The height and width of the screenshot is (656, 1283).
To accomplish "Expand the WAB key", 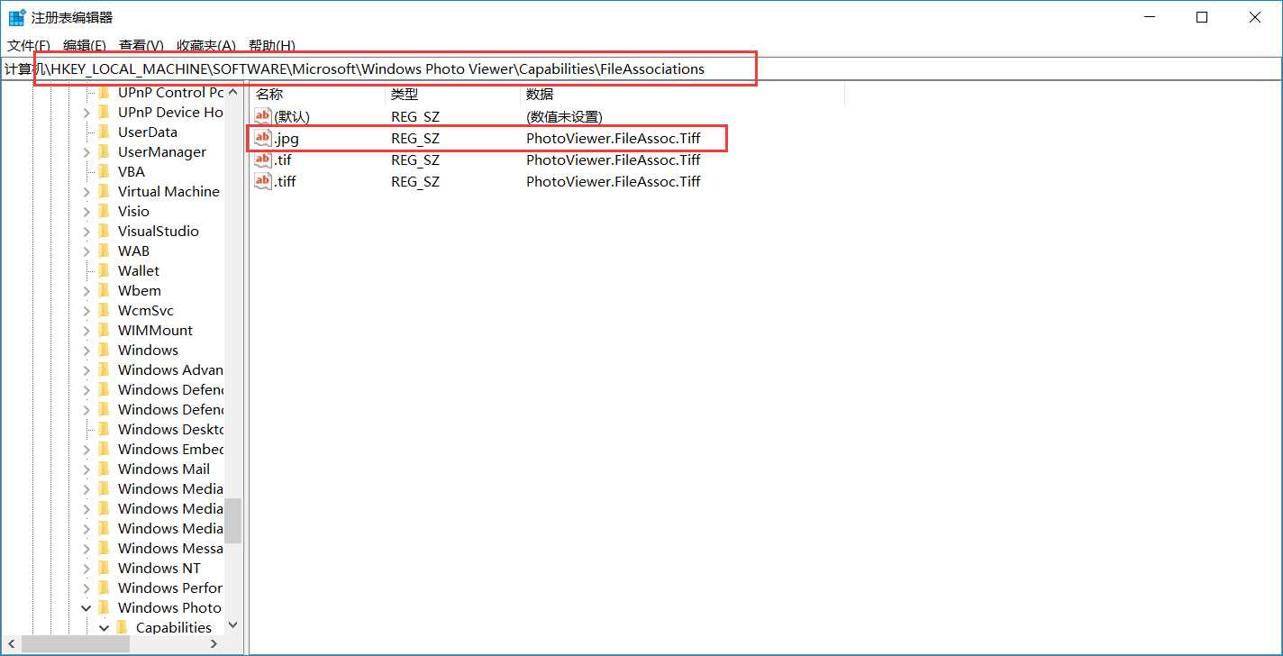I will click(86, 251).
